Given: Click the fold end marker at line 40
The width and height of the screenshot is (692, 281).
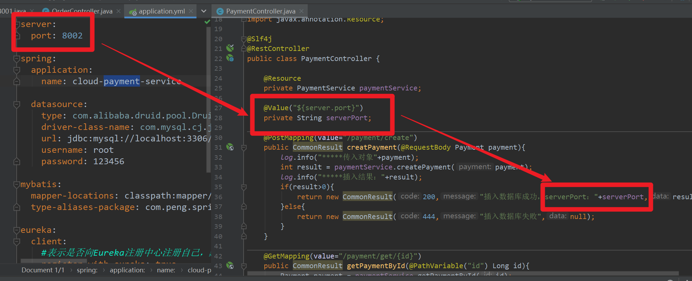Looking at the screenshot, I should (x=244, y=236).
